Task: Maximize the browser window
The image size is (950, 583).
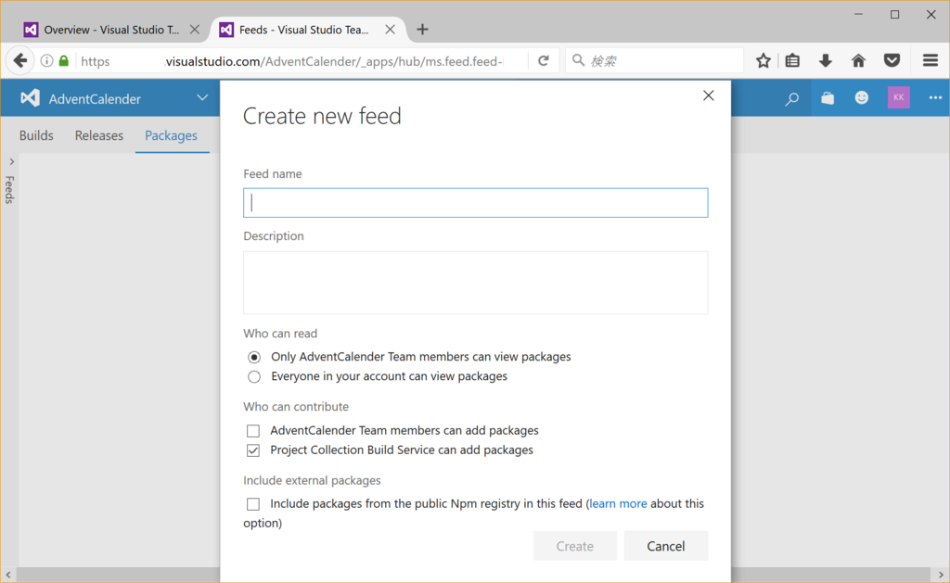Action: tap(895, 15)
